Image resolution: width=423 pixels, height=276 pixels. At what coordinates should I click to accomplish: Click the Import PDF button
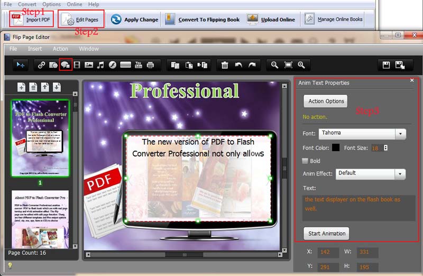31,19
